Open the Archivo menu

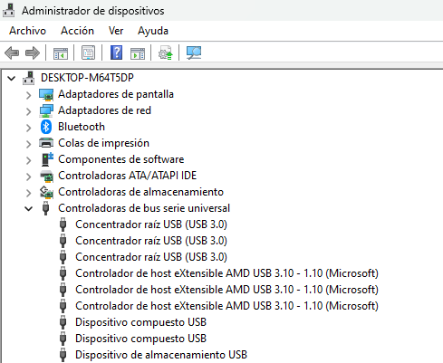(x=27, y=31)
